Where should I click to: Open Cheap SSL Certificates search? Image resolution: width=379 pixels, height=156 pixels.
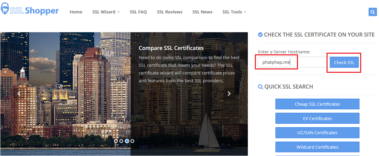pos(317,104)
